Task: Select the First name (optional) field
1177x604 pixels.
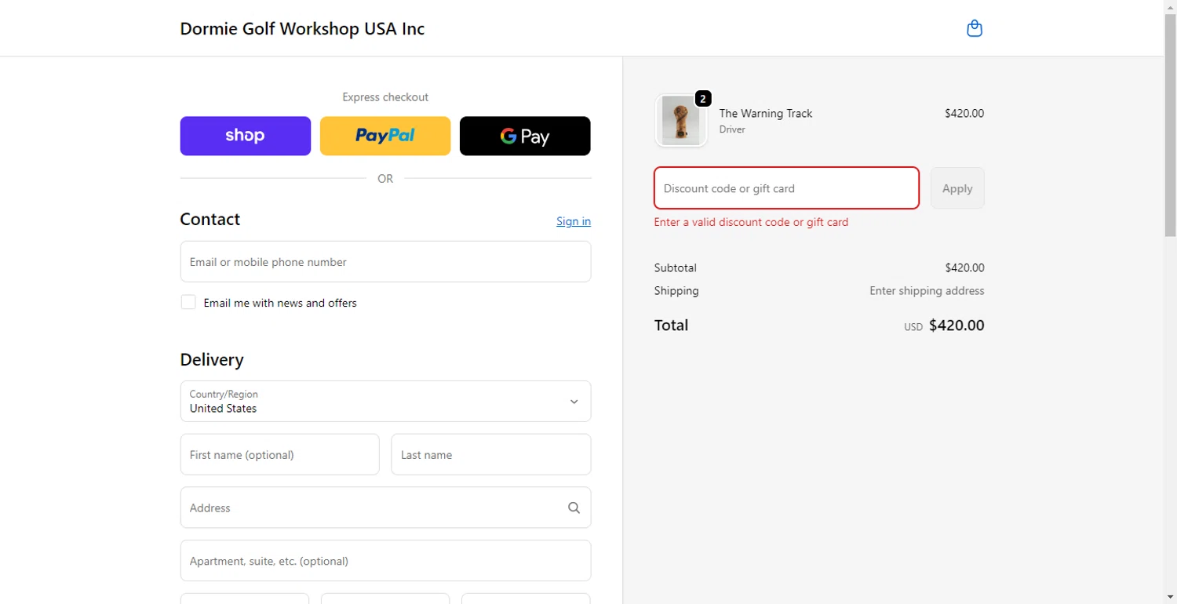Action: 279,454
